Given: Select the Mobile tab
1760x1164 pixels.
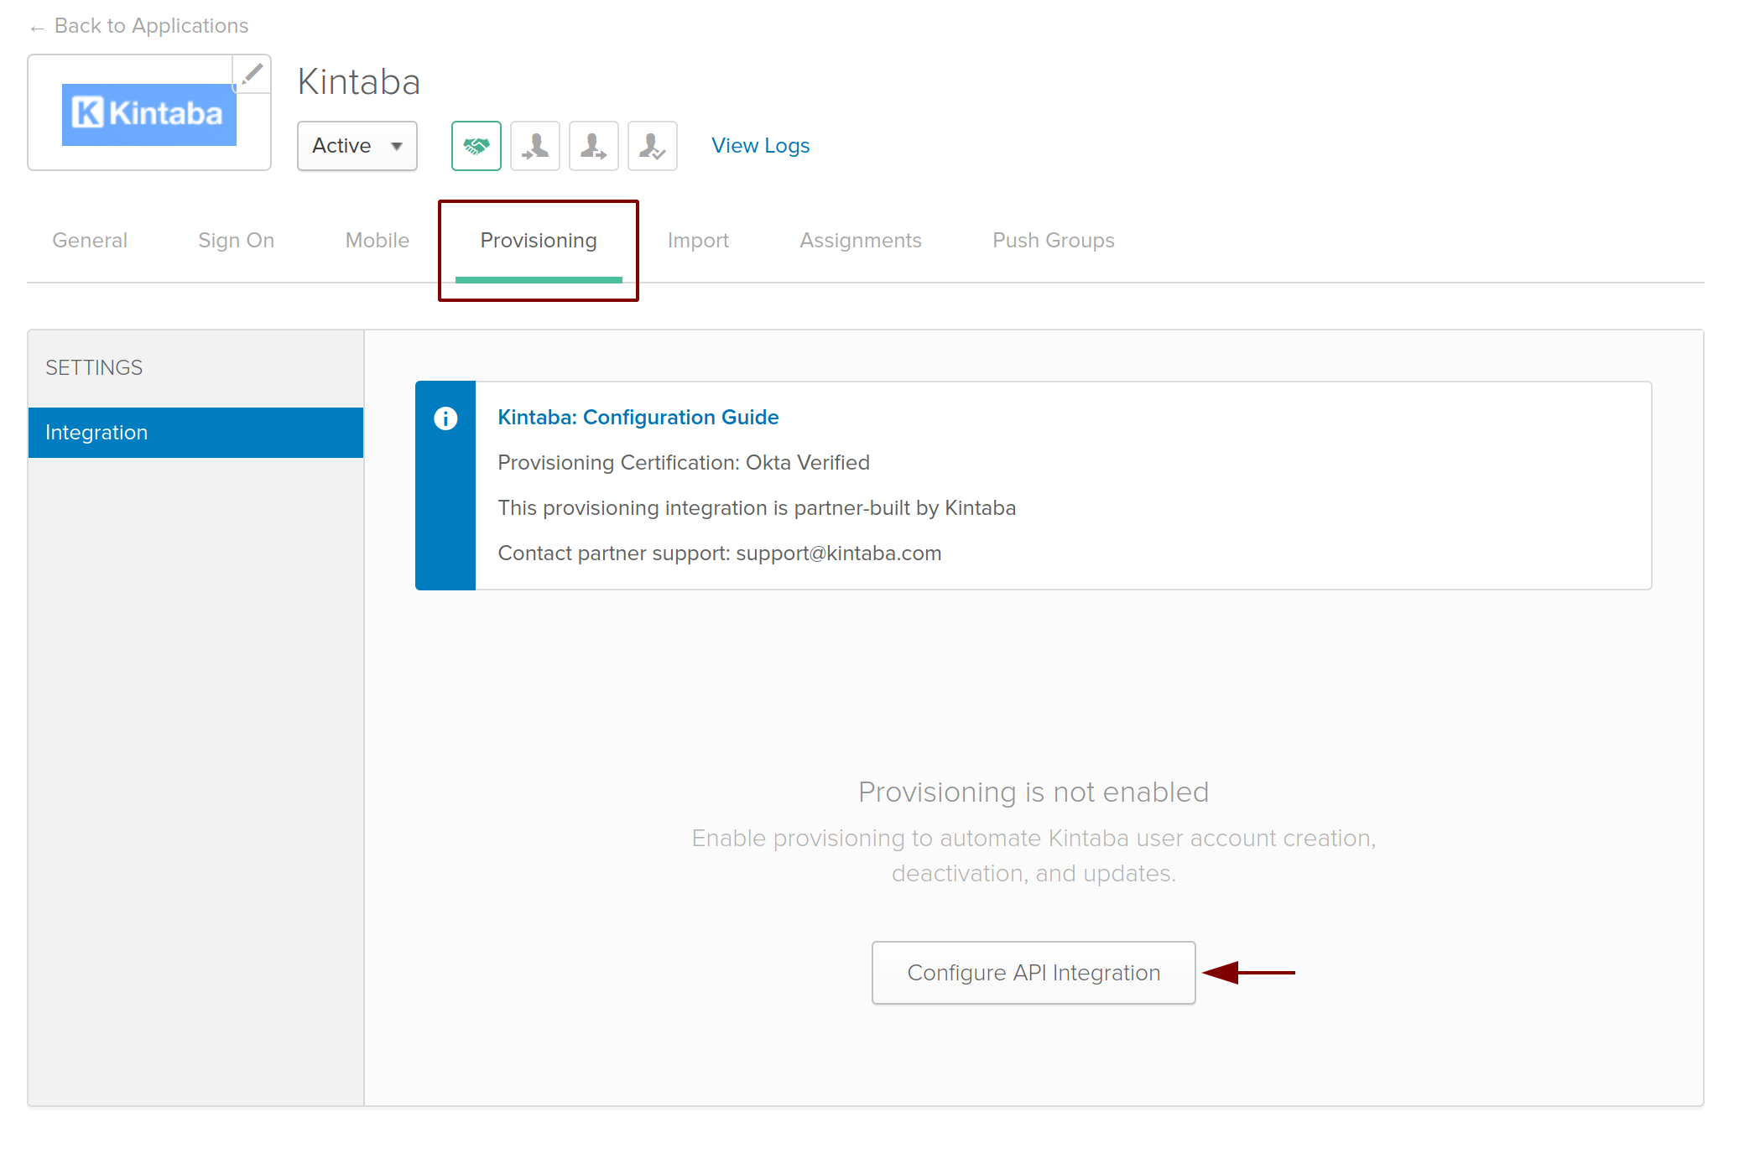Looking at the screenshot, I should [377, 241].
